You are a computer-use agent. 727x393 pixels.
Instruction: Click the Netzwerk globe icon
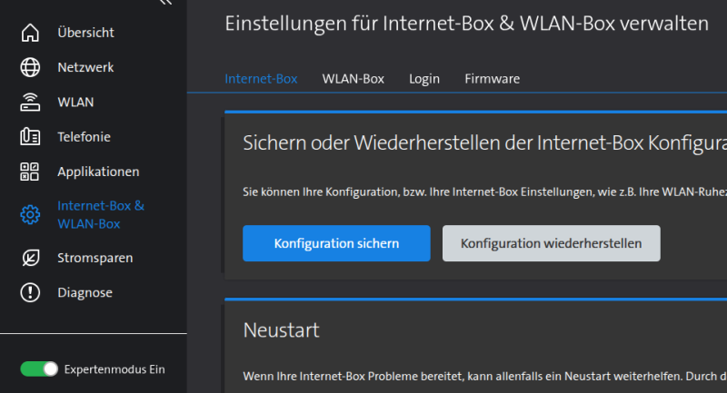pos(30,67)
